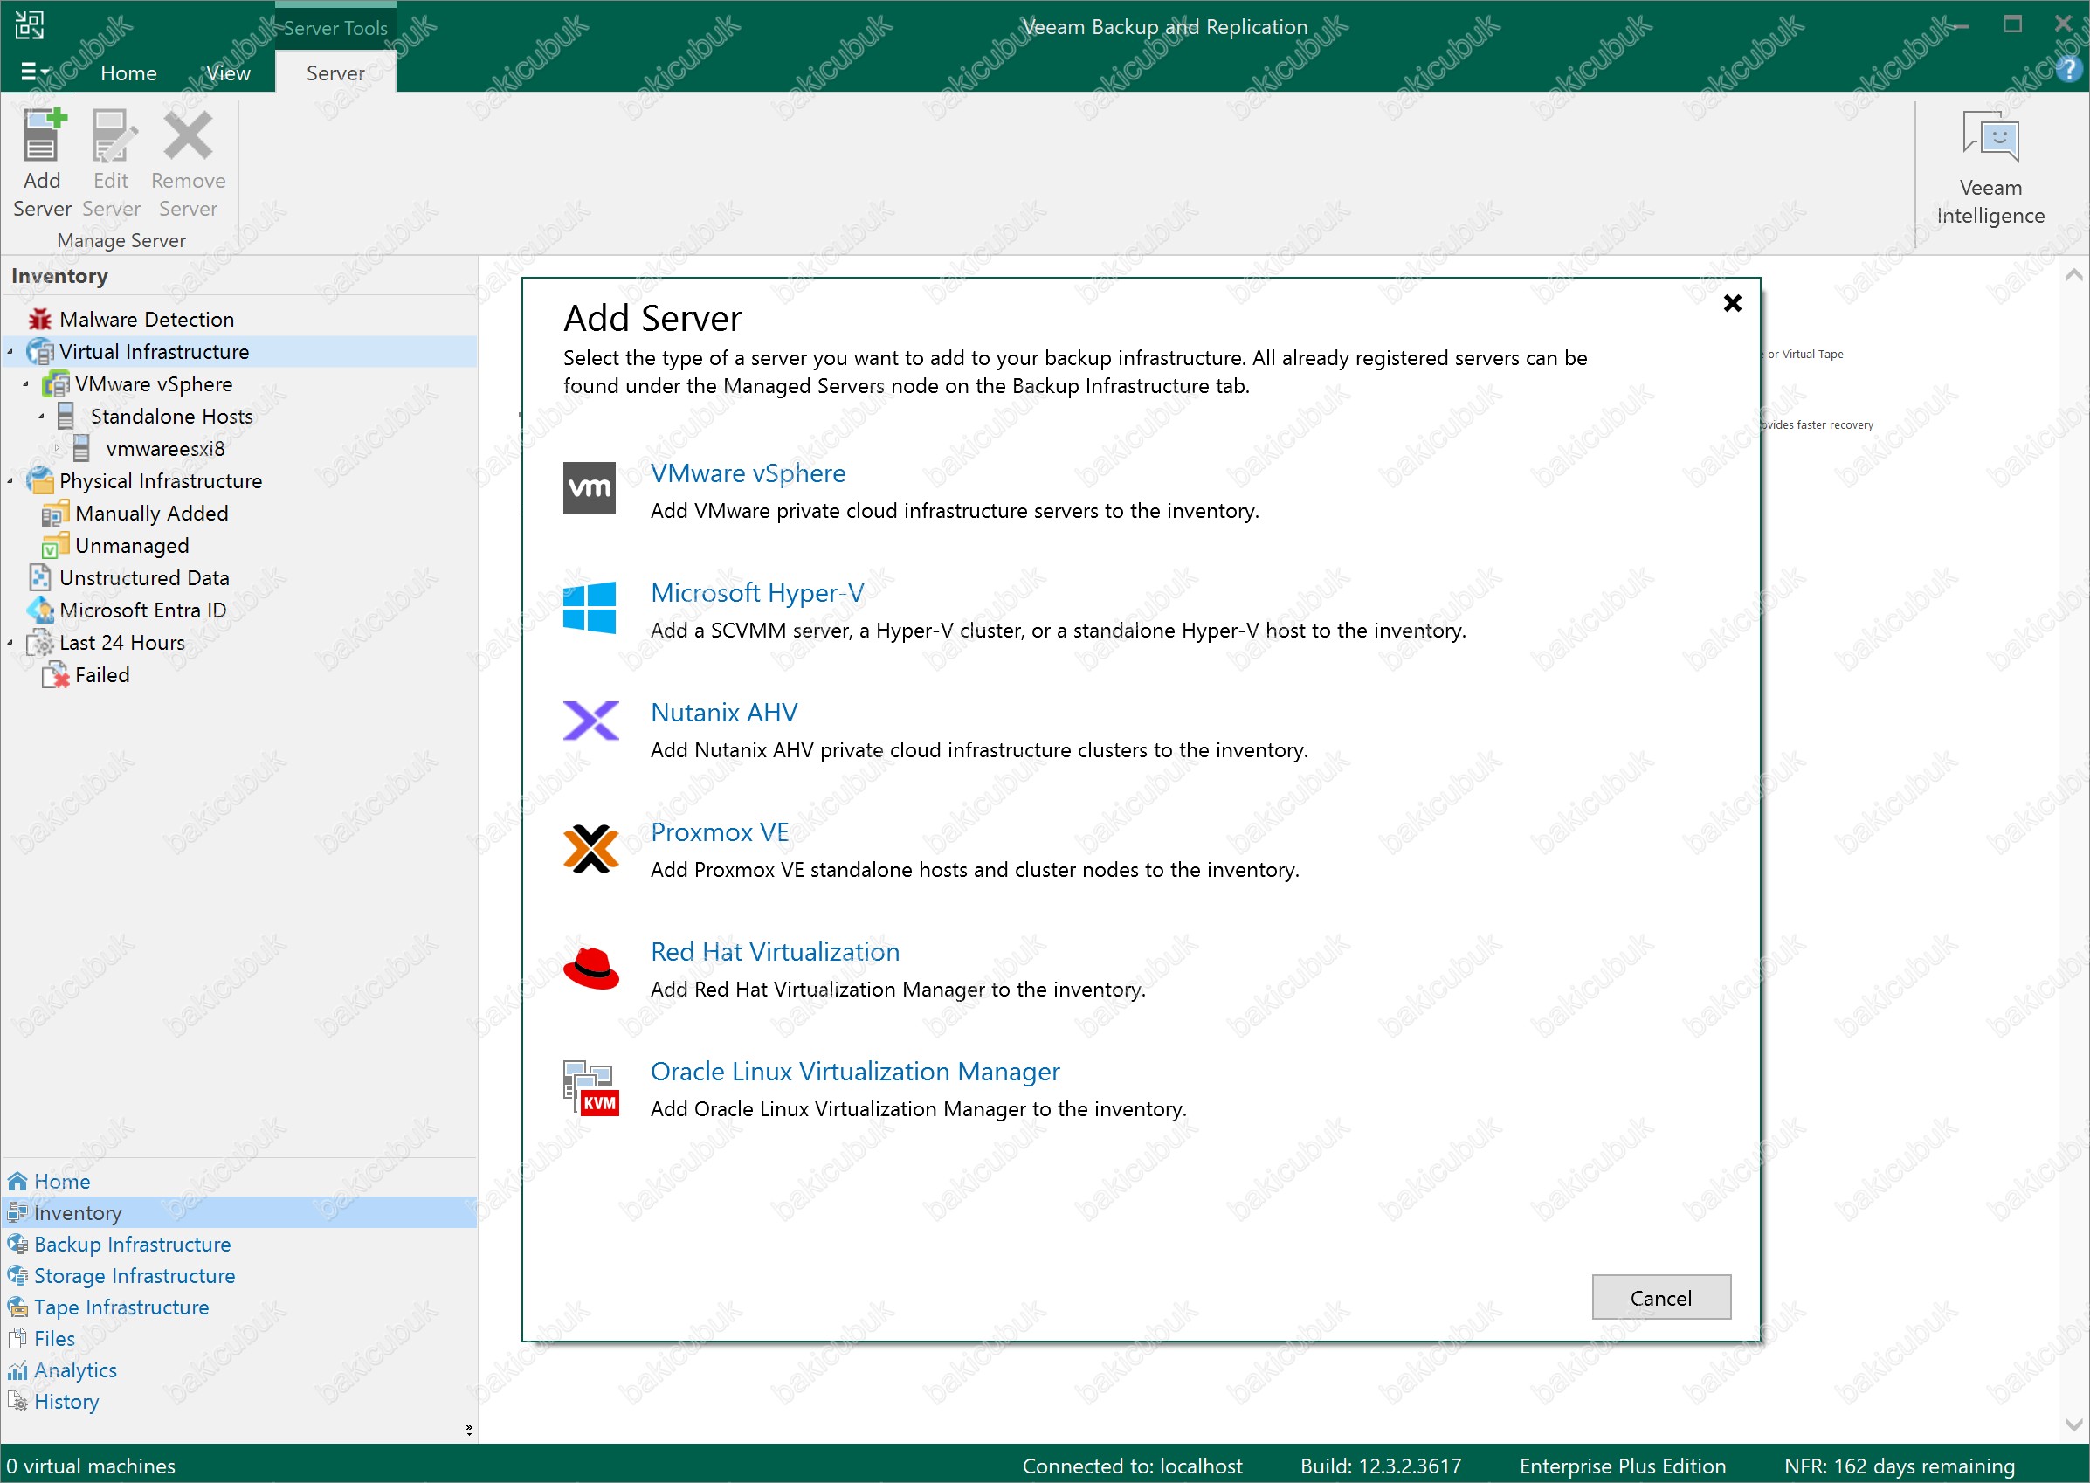The width and height of the screenshot is (2090, 1483).
Task: Open Storage Infrastructure navigation view
Action: click(x=135, y=1276)
